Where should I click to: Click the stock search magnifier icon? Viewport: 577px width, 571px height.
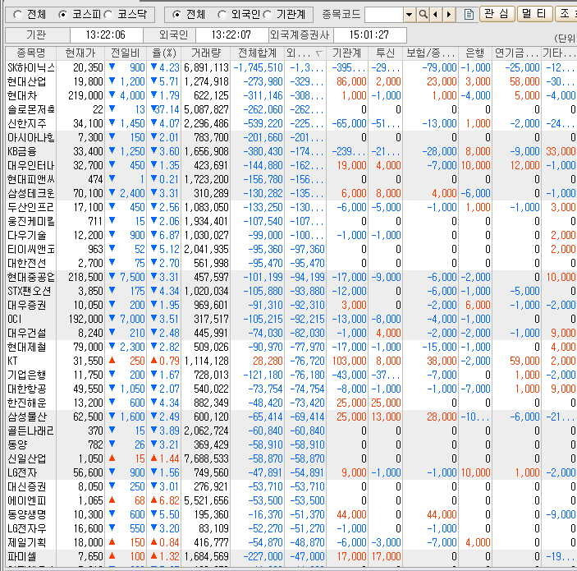pos(424,14)
